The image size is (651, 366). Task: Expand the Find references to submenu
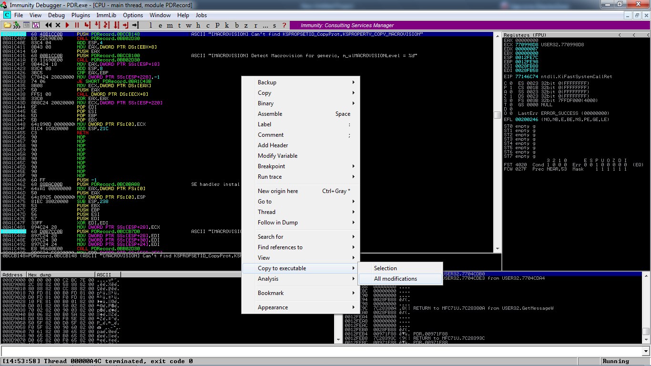coord(301,247)
